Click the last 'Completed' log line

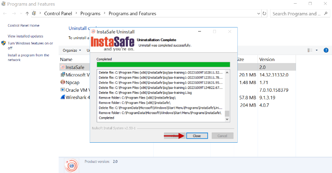[106, 118]
